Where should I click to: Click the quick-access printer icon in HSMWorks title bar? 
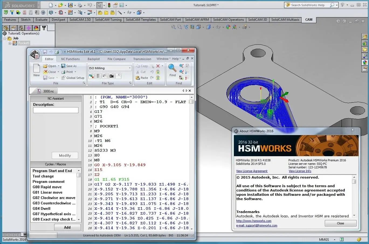coord(57,52)
